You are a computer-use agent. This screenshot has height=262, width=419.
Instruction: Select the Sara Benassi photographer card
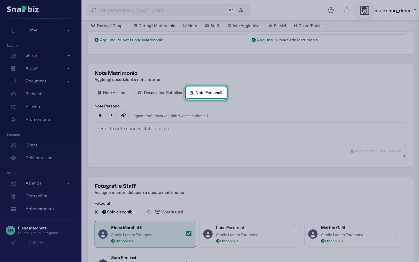pyautogui.click(x=145, y=257)
